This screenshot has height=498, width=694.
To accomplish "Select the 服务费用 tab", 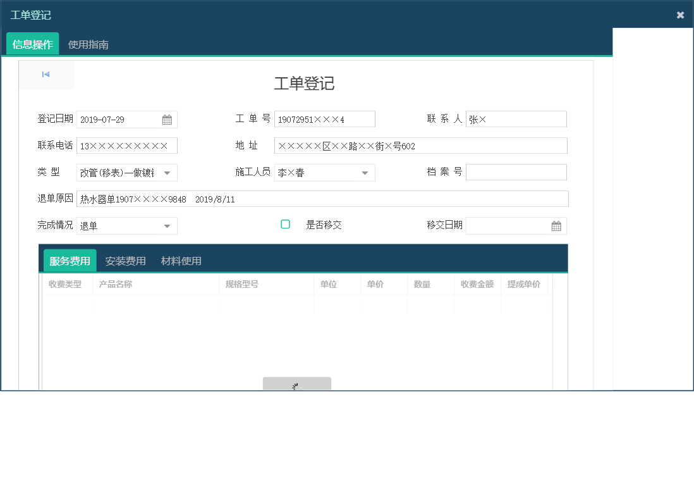I will (70, 260).
